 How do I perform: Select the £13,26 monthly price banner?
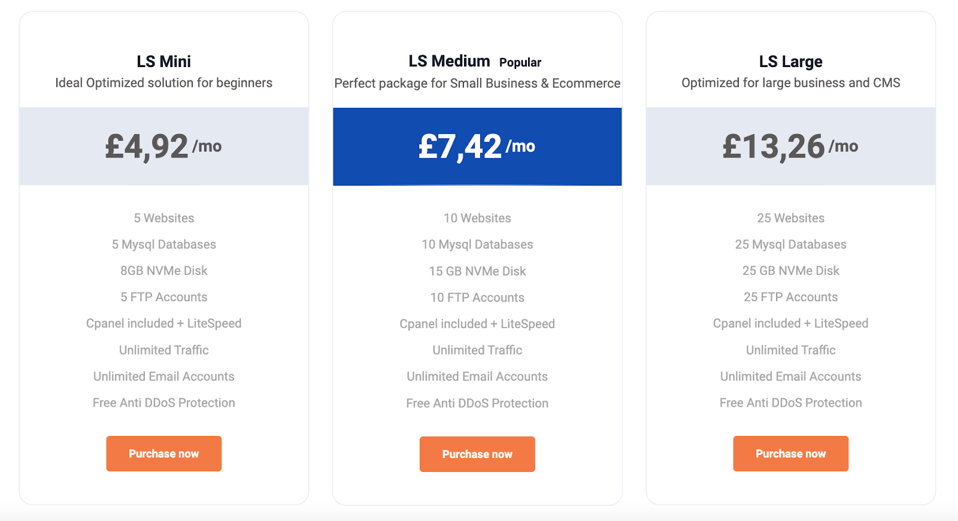(790, 146)
